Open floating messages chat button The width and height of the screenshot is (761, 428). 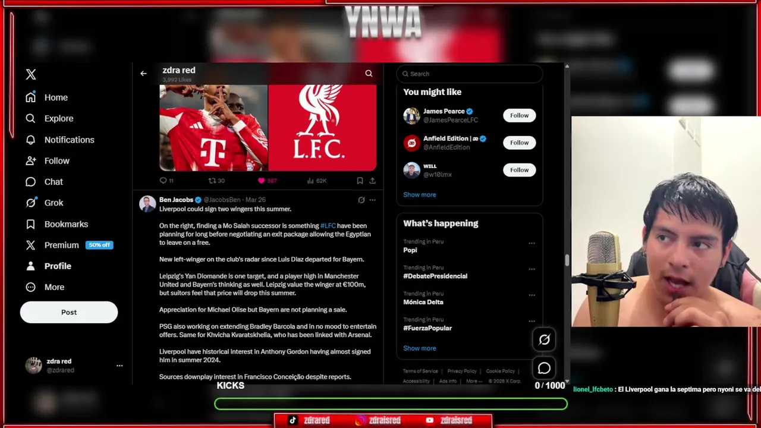[544, 368]
